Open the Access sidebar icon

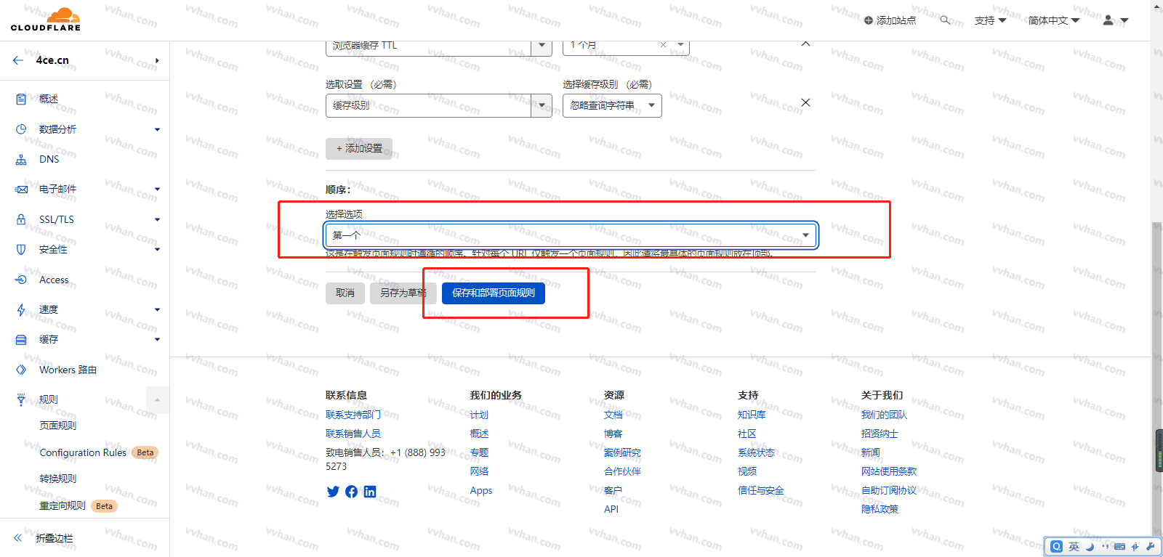coord(21,280)
